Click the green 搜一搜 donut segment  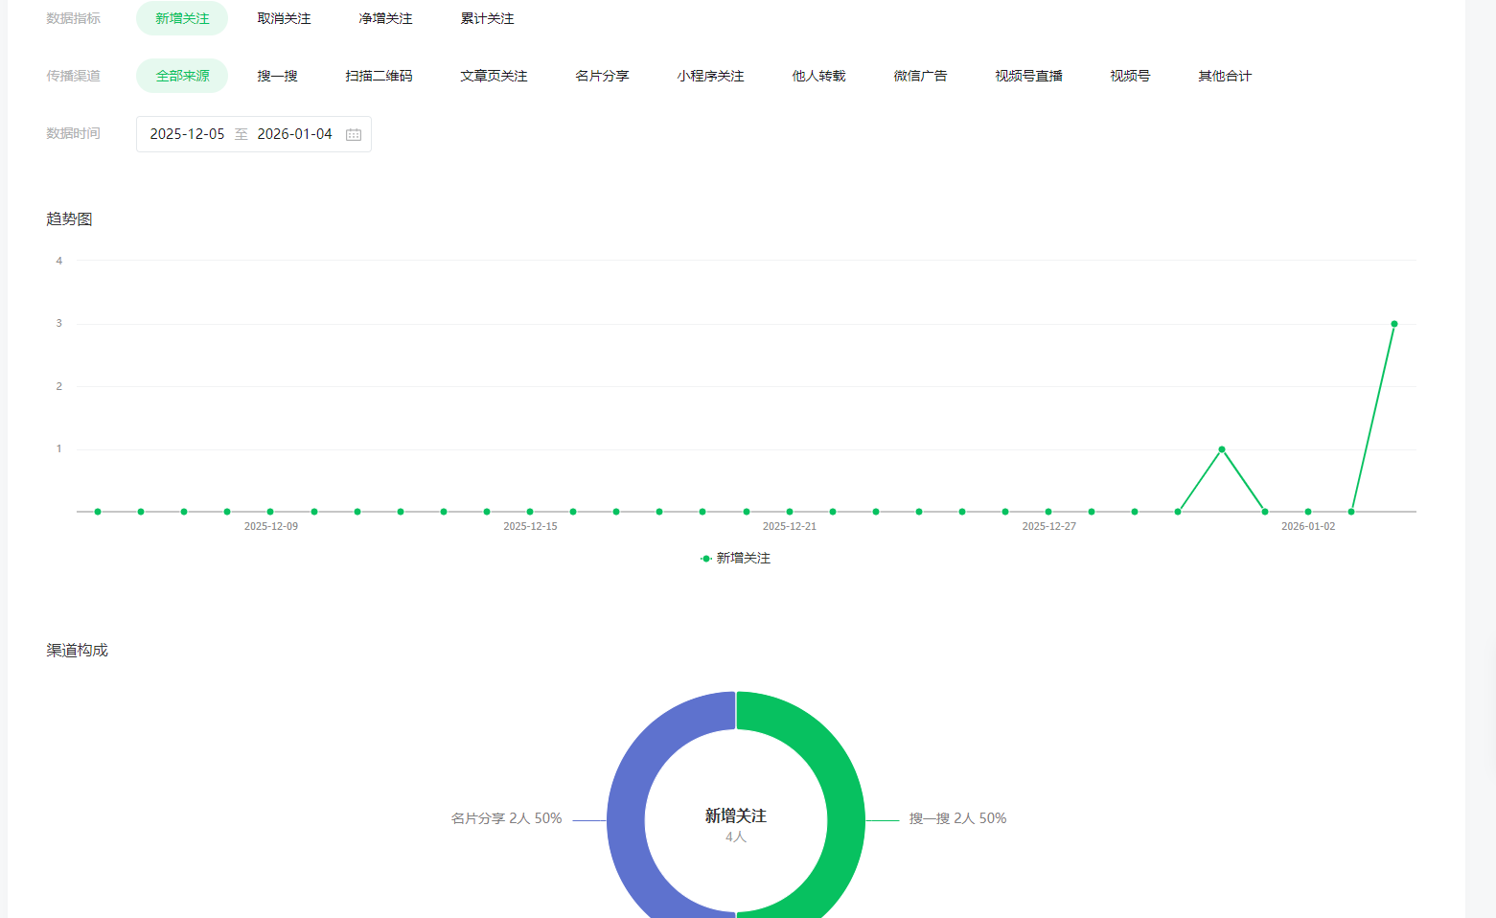click(843, 795)
